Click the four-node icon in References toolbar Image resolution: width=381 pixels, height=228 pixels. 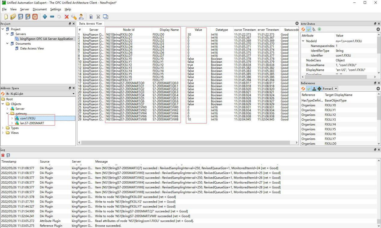pyautogui.click(x=319, y=89)
